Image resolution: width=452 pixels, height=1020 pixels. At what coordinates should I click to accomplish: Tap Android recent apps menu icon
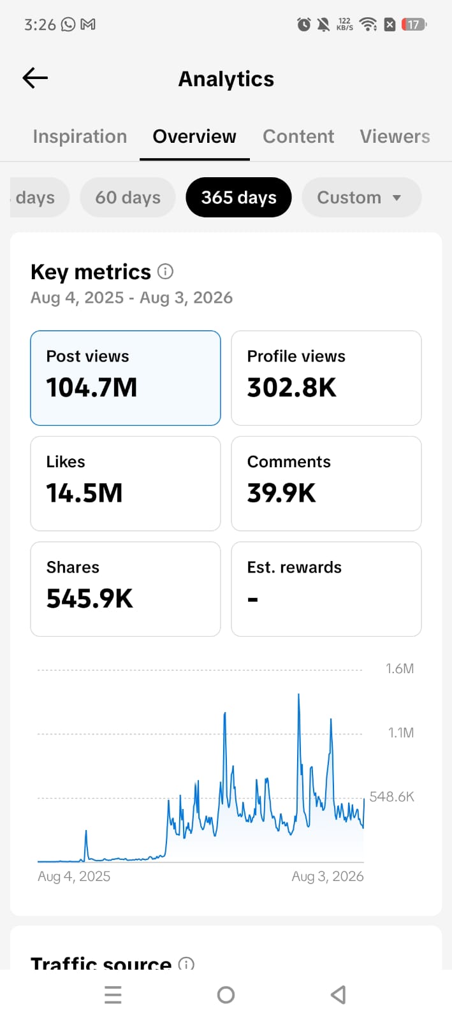pos(113,994)
